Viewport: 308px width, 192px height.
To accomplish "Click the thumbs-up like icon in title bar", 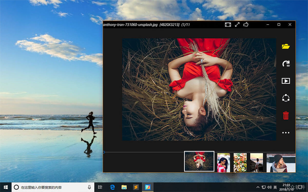I will 246,25.
